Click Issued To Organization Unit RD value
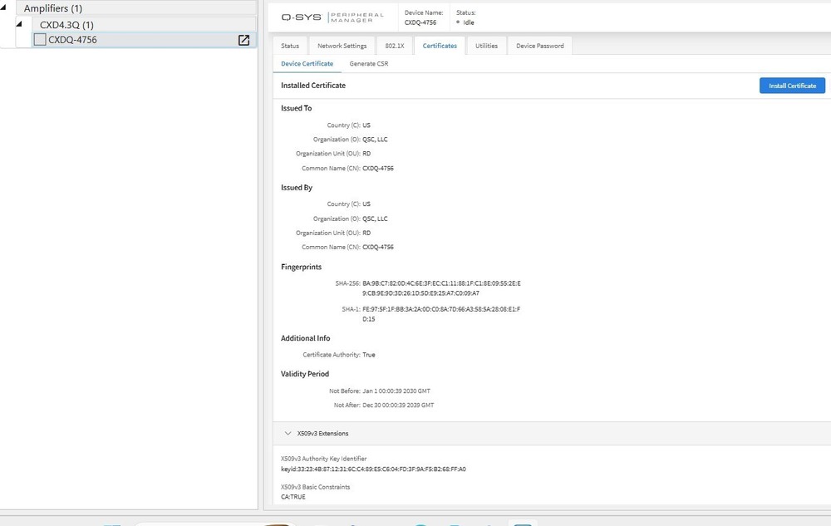The width and height of the screenshot is (831, 526). pyautogui.click(x=366, y=154)
